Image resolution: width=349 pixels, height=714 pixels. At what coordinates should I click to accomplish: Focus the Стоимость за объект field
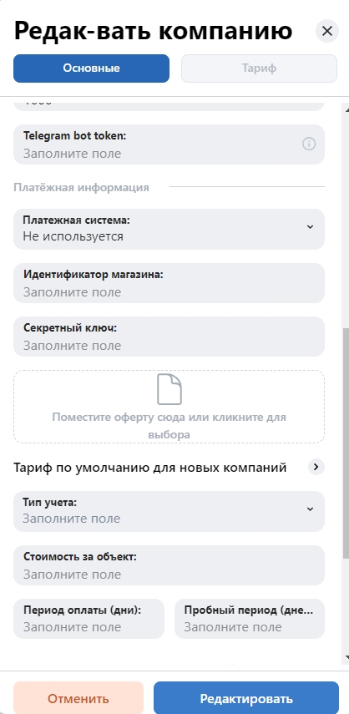[x=169, y=565]
